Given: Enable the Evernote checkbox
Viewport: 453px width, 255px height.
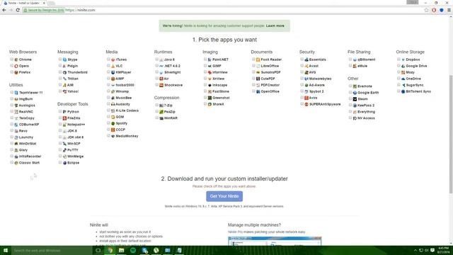Looking at the screenshot, I should point(350,86).
